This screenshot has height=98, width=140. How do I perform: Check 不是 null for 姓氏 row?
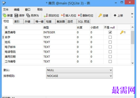tap(110, 42)
